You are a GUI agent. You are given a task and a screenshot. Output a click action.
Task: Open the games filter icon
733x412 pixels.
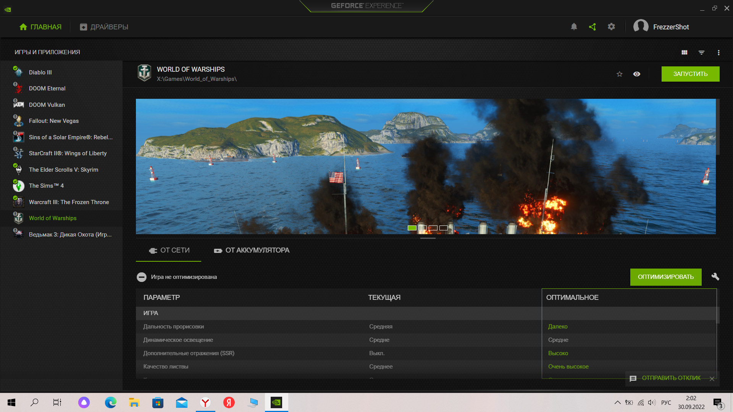coord(701,52)
